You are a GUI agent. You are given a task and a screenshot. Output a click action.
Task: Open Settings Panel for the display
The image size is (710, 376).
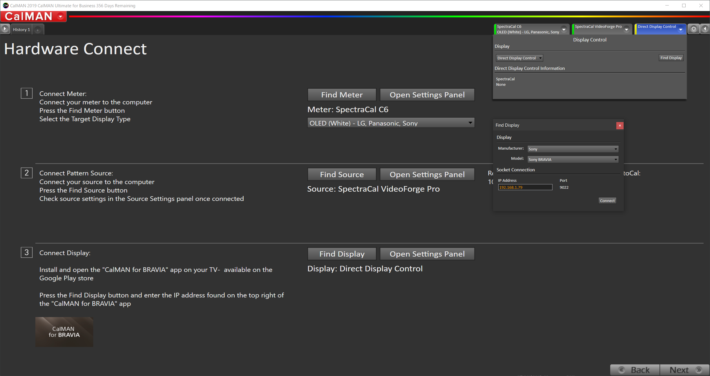(427, 254)
